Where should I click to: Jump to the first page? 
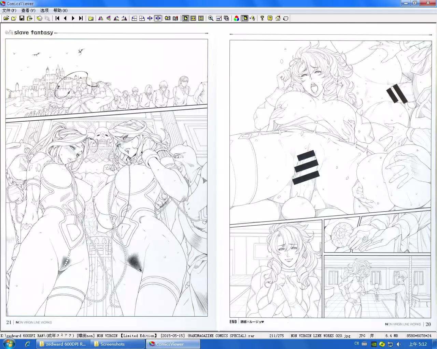click(x=57, y=18)
